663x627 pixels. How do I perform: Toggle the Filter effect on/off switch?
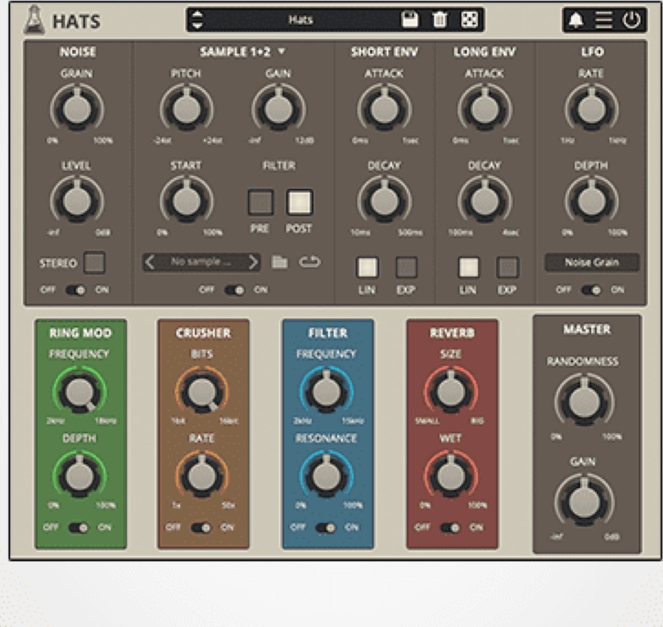tap(326, 528)
